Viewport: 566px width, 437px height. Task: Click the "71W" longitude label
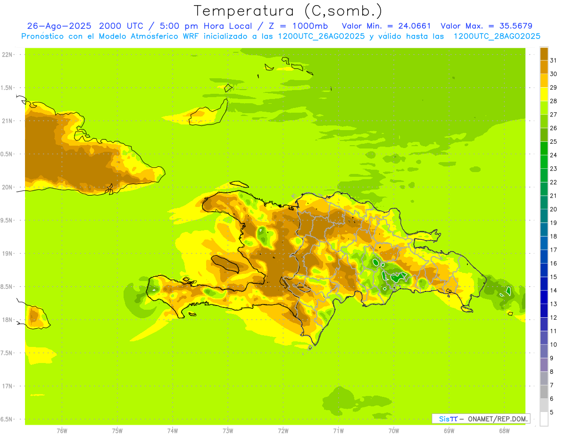(338, 430)
